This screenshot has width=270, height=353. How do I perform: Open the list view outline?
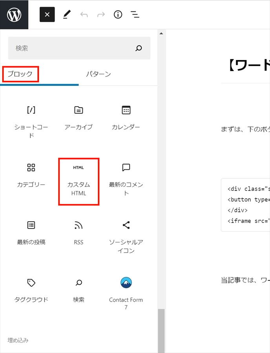point(135,15)
